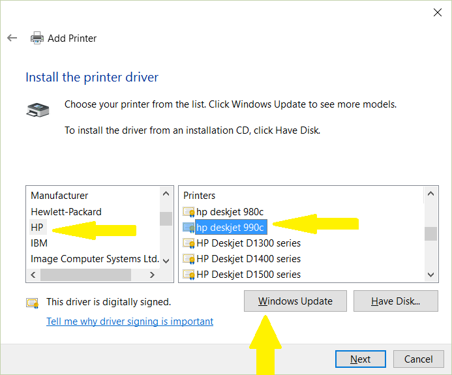The width and height of the screenshot is (452, 375).
Task: Choose HP Deskjet D1500 series
Action: pos(249,274)
